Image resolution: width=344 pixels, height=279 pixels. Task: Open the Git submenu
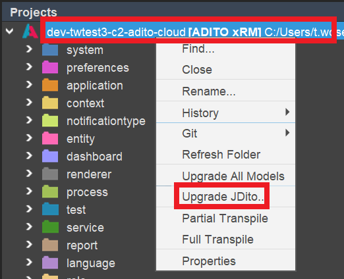tap(225, 133)
